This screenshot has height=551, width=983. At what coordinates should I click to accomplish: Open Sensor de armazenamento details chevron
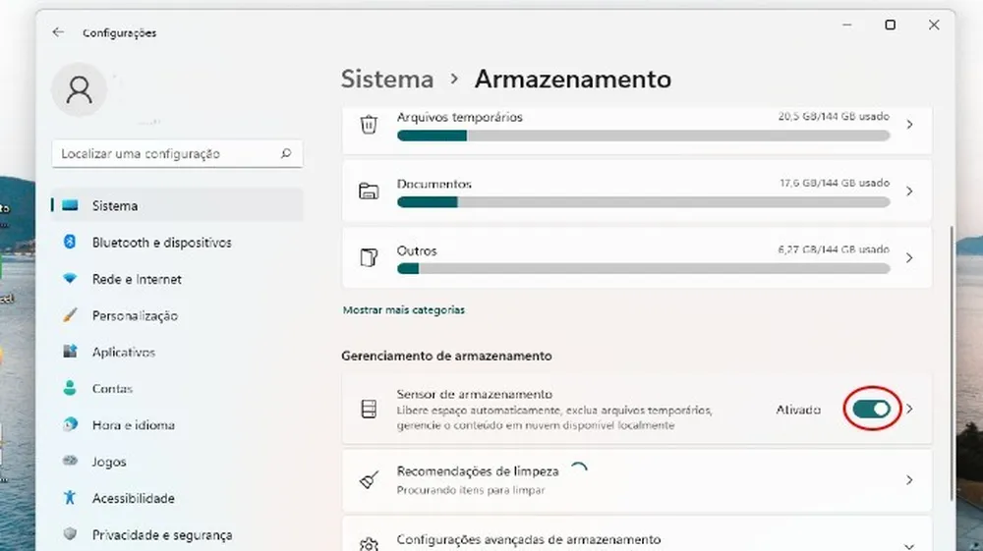tap(909, 409)
